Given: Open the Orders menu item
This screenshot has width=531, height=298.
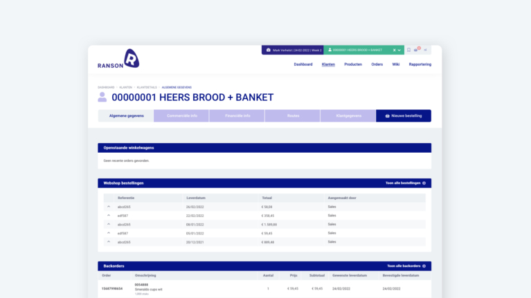Looking at the screenshot, I should [377, 64].
